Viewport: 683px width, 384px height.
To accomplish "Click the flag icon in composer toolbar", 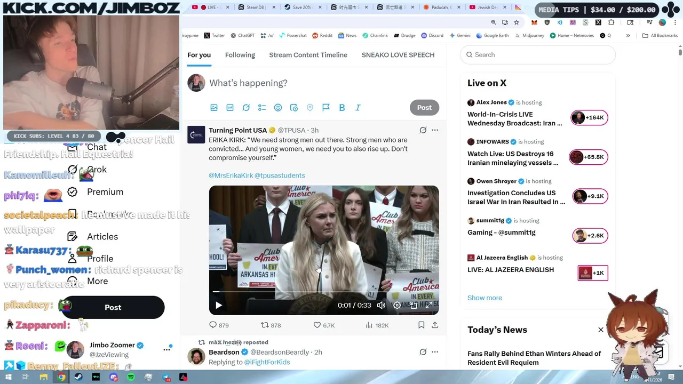I will tap(326, 108).
